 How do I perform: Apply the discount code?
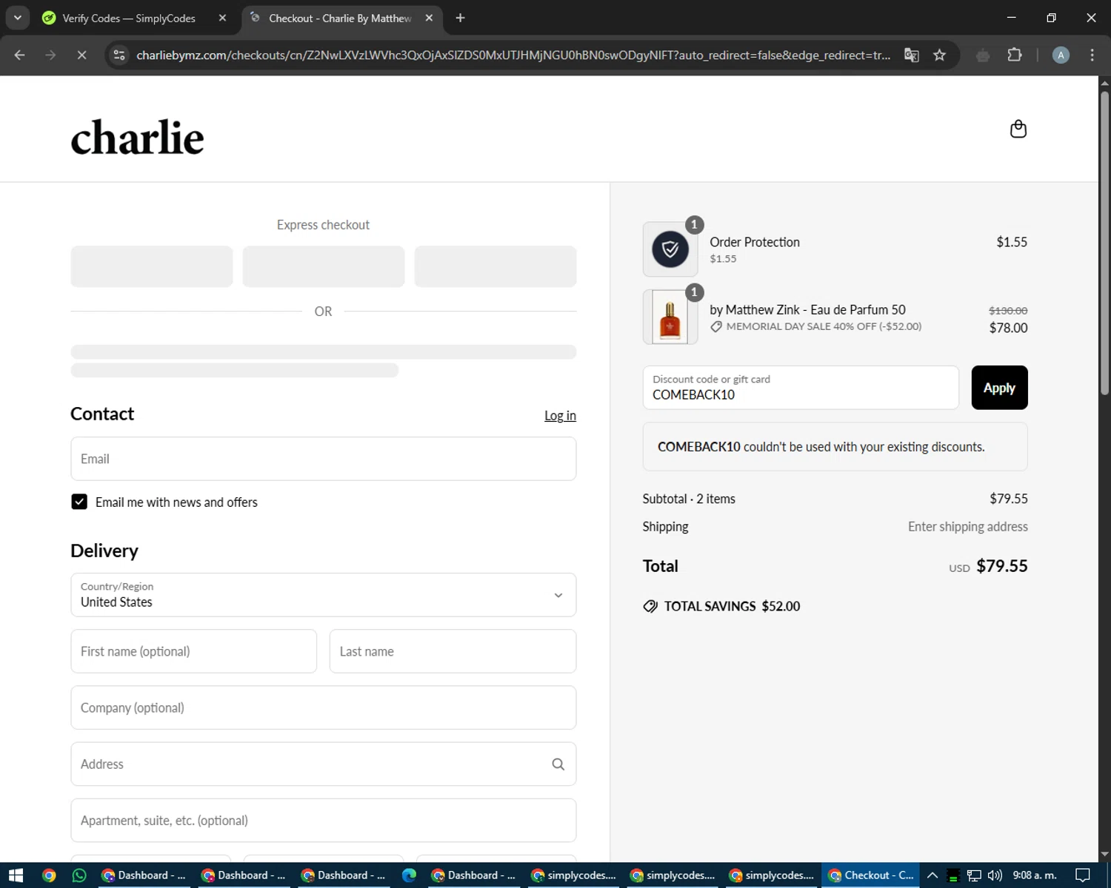click(x=999, y=388)
